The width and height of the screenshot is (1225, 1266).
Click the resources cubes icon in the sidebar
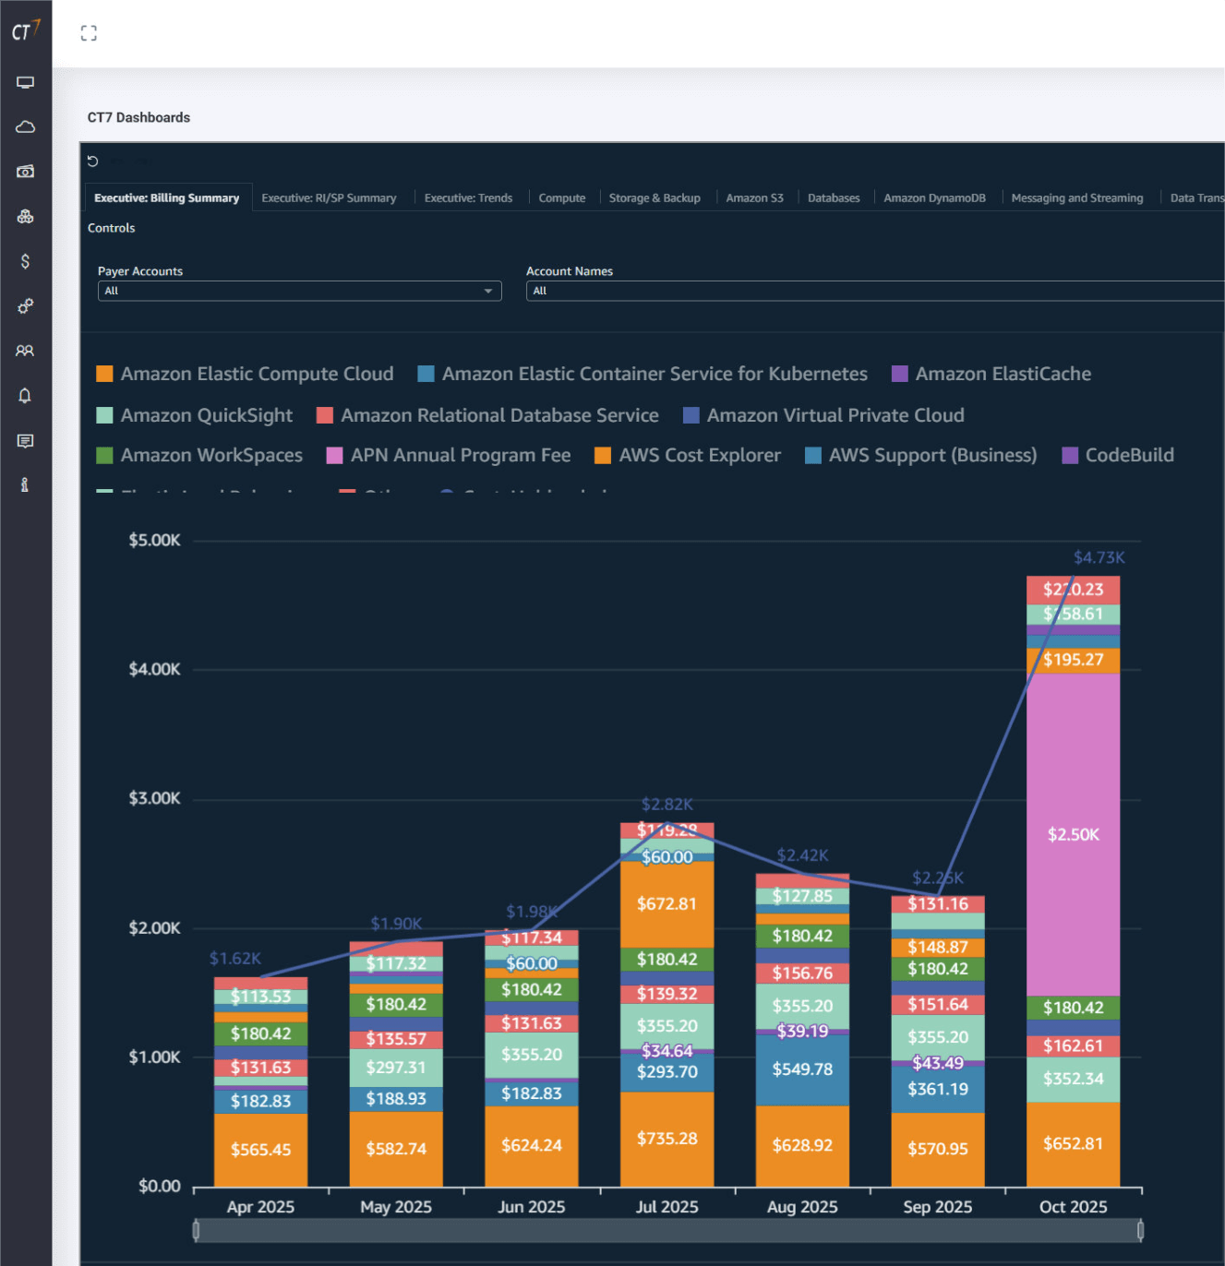(x=25, y=216)
